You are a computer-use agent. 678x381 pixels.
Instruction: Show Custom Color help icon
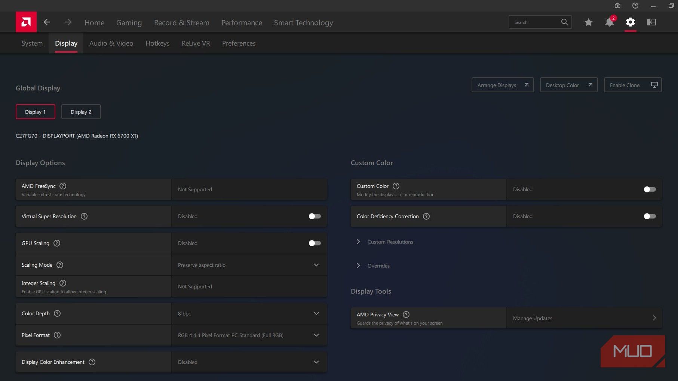(396, 186)
